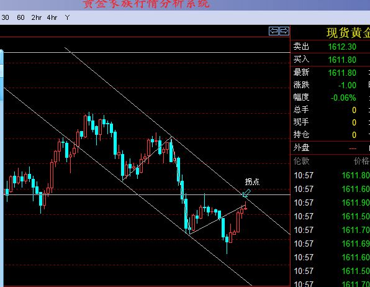Image resolution: width=370 pixels, height=287 pixels.
Task: Click the 涨跌 value -1.00
Action: tap(347, 85)
